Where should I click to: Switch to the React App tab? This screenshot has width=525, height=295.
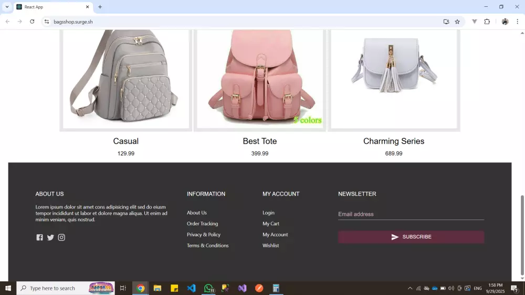click(54, 7)
